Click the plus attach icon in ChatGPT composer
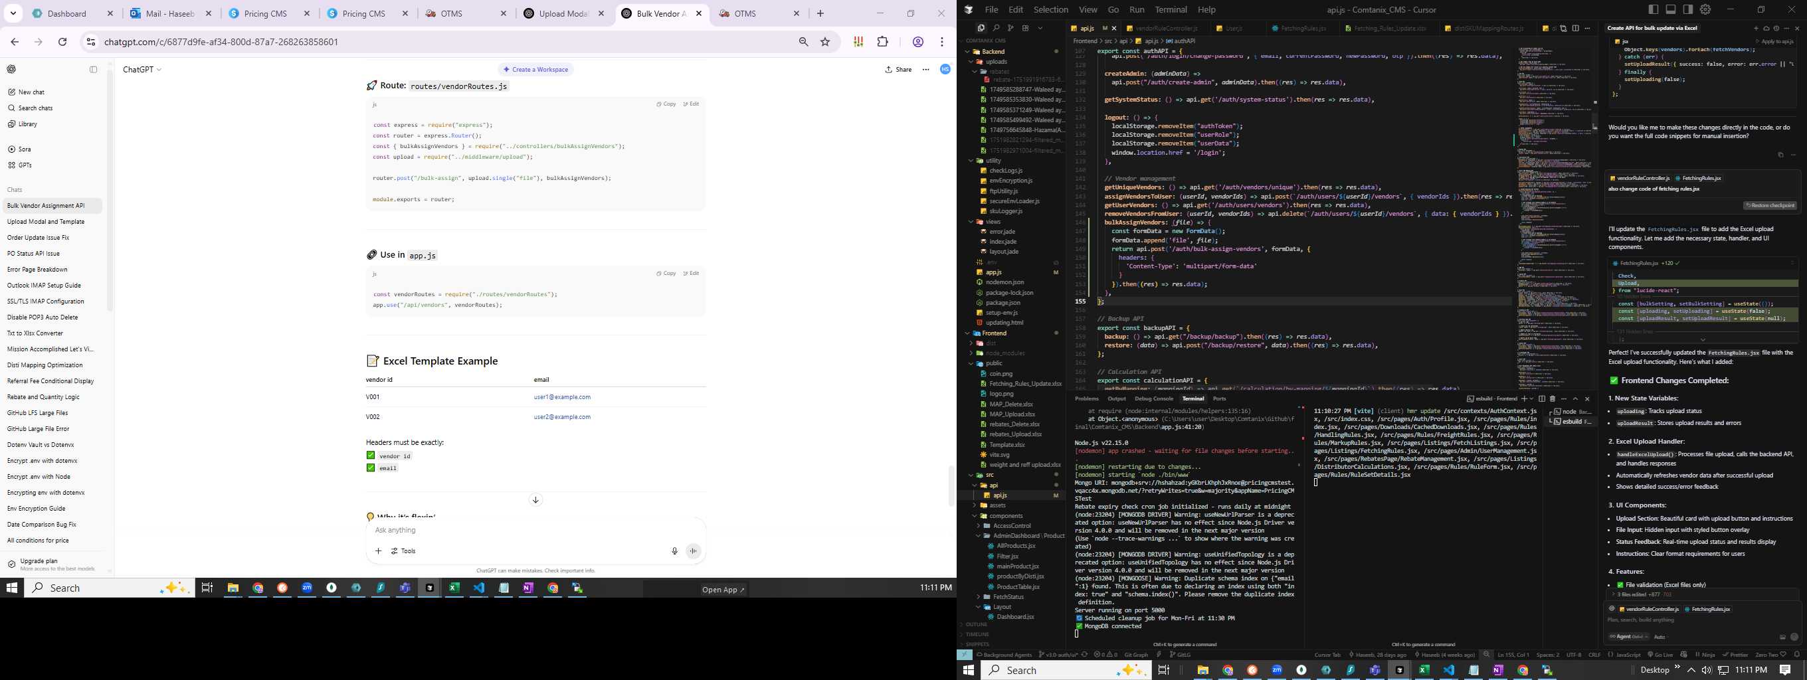 click(x=378, y=551)
